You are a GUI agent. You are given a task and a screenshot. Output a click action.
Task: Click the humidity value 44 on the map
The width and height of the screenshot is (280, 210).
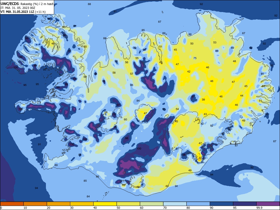coord(242,96)
